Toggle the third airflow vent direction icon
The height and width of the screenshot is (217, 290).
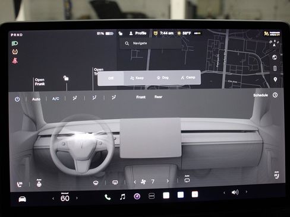pos(114,97)
